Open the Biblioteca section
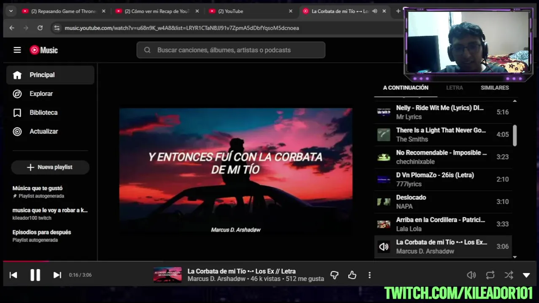 coord(50,113)
